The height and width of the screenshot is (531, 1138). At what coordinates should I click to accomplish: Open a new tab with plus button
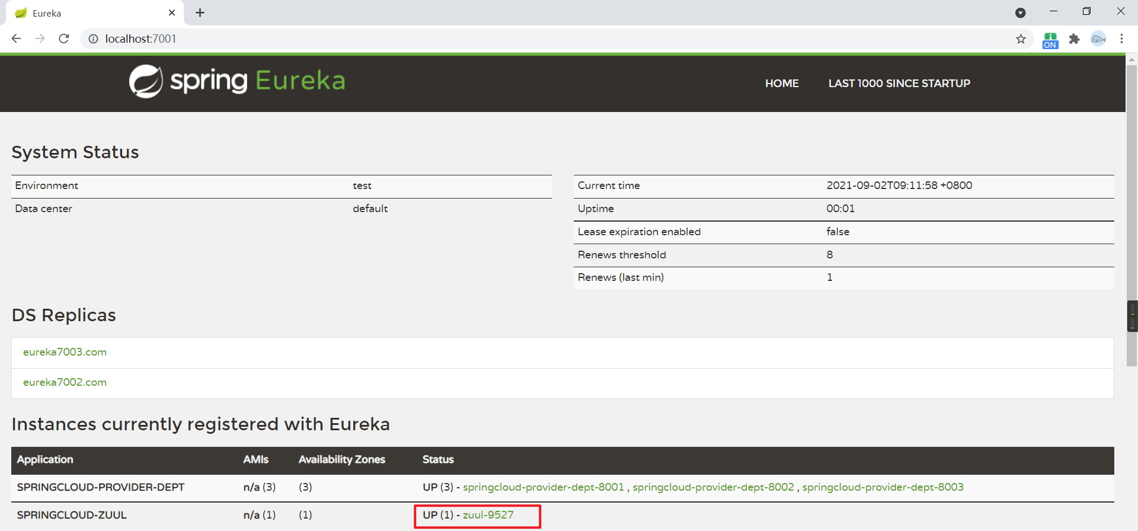(x=200, y=12)
